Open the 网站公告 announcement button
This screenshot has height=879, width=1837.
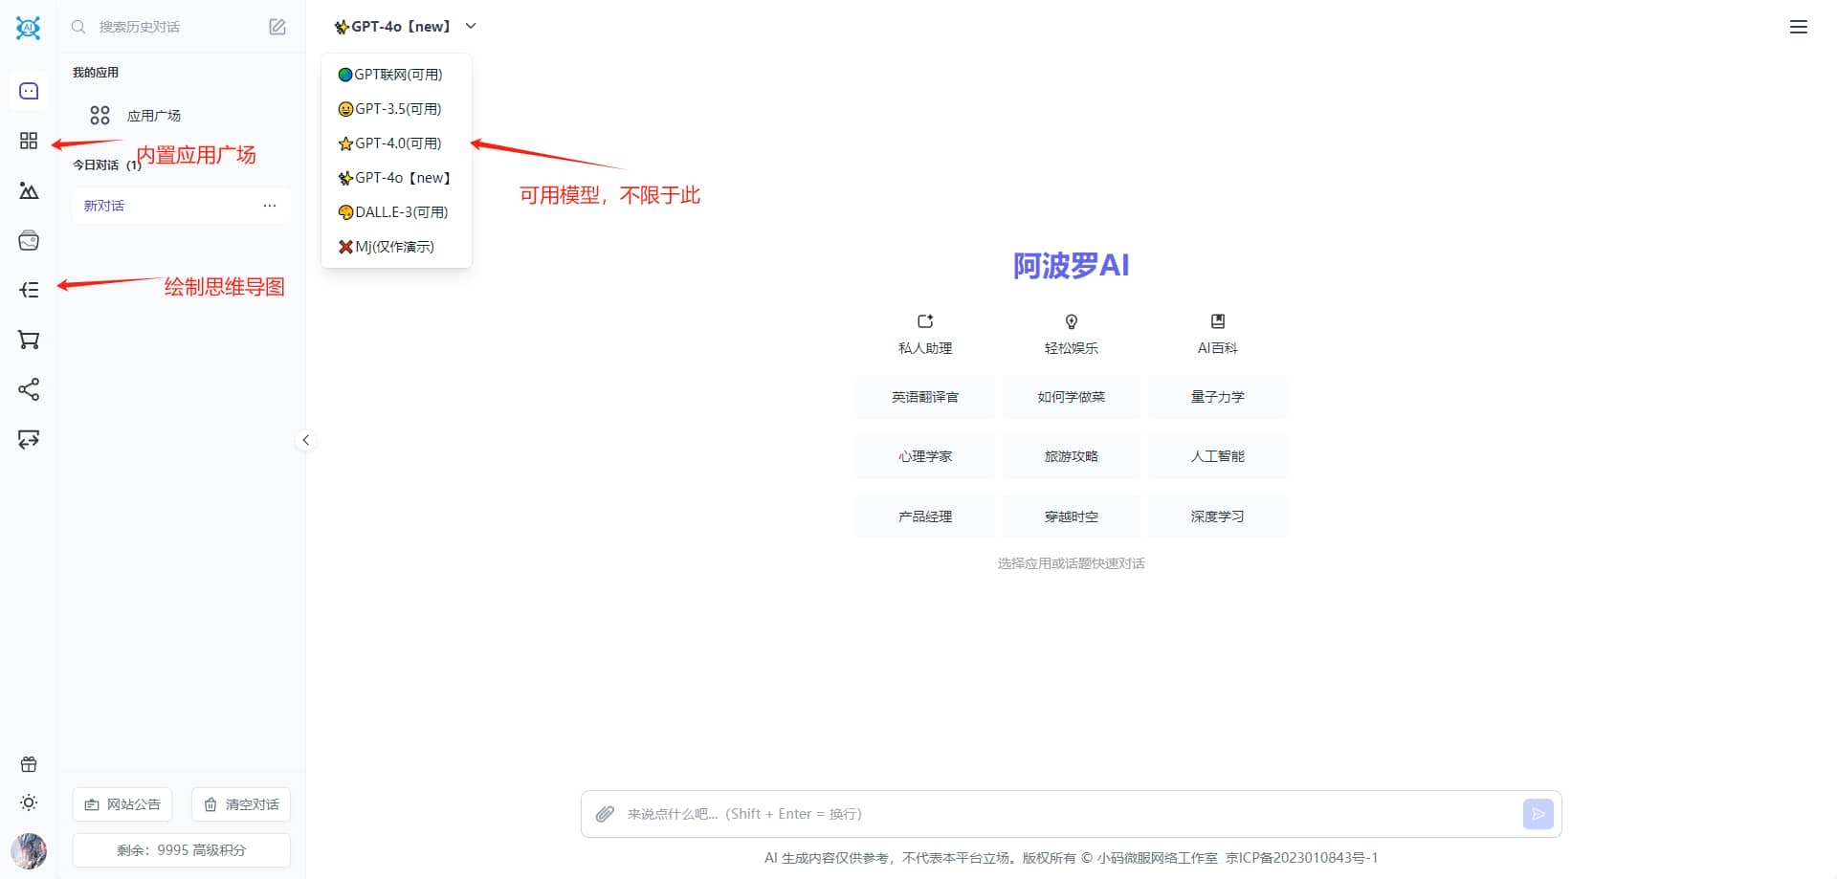pos(122,804)
